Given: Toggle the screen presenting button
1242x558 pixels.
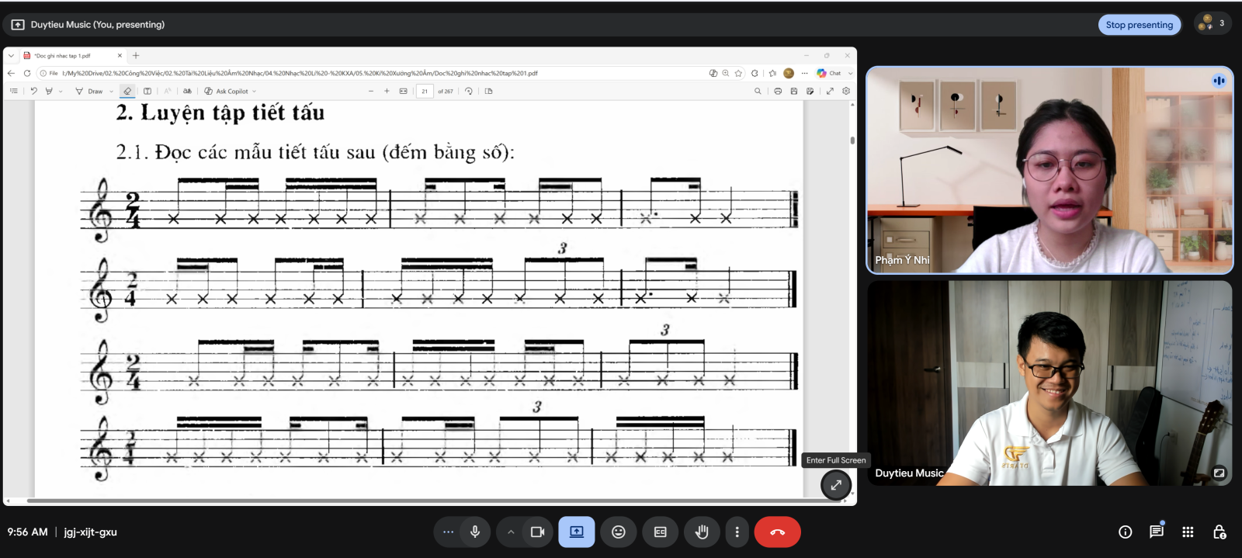Looking at the screenshot, I should click(577, 532).
